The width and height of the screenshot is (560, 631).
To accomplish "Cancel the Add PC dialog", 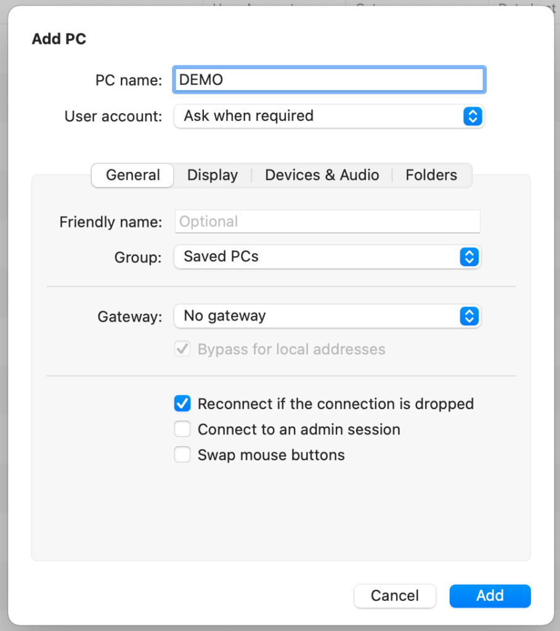I will 395,596.
